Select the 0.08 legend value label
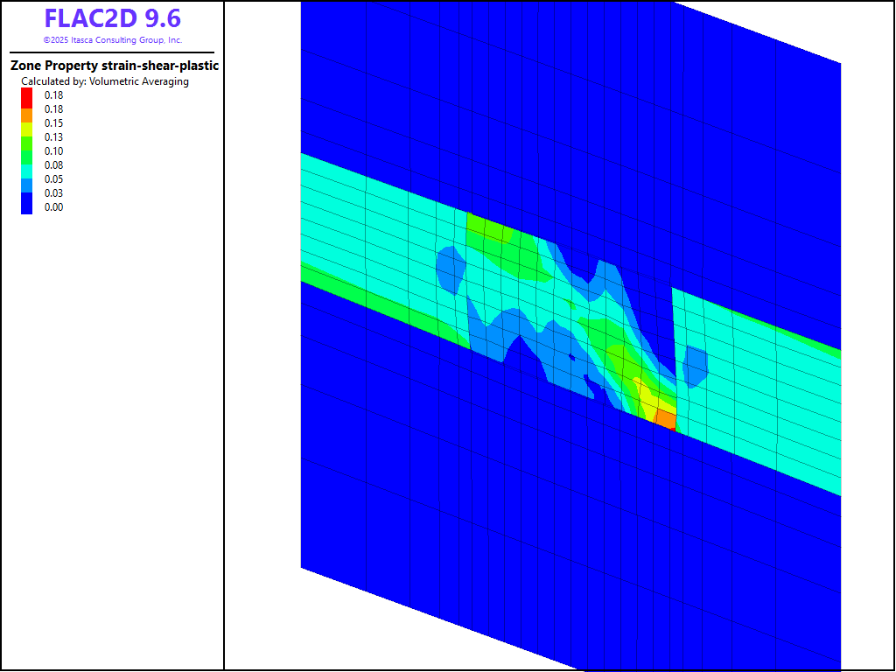896x672 pixels. point(54,165)
